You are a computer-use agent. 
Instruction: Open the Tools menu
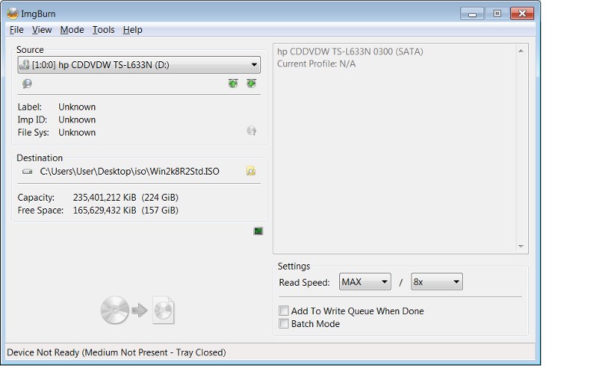pyautogui.click(x=104, y=30)
